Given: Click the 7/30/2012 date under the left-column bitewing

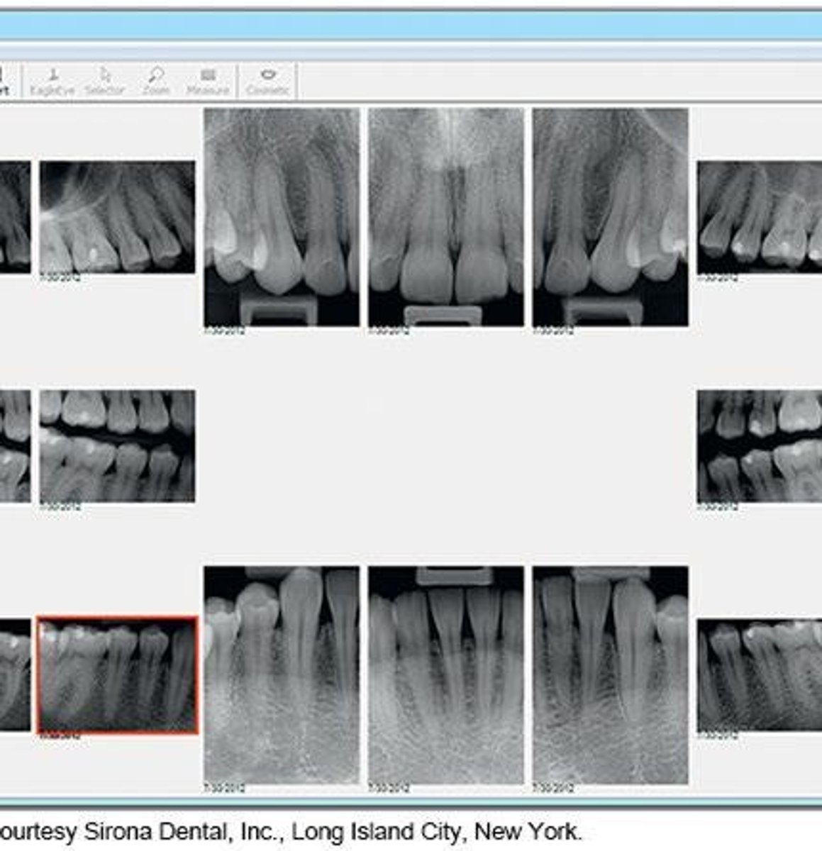Looking at the screenshot, I should 60,507.
